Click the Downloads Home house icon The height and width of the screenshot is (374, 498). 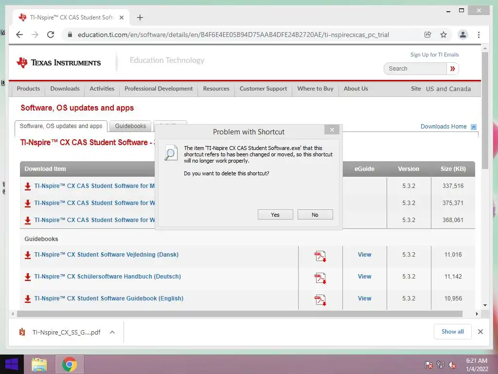coord(474,127)
